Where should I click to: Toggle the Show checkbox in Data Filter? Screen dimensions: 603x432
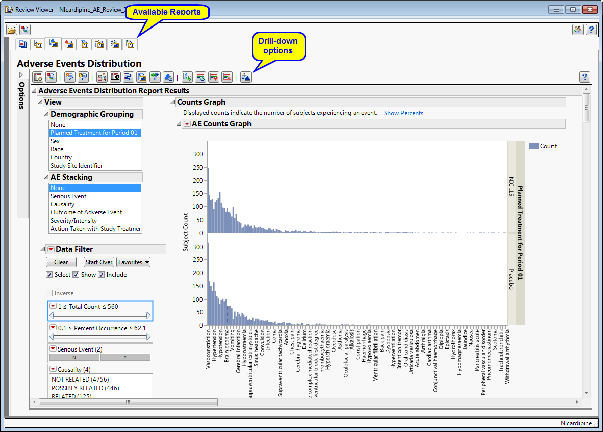click(76, 275)
